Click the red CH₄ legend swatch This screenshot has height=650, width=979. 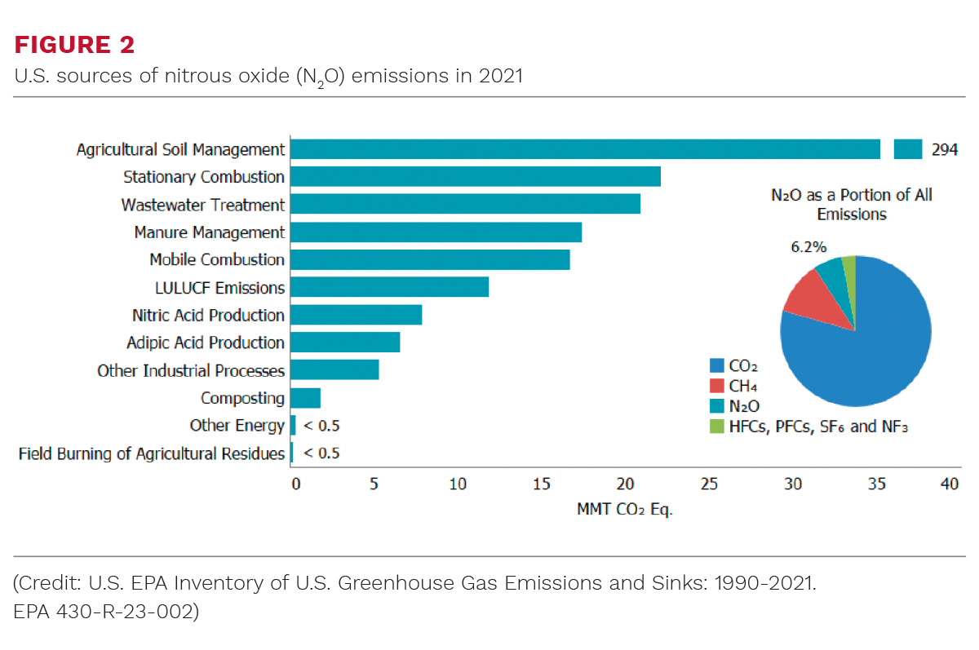coord(717,387)
